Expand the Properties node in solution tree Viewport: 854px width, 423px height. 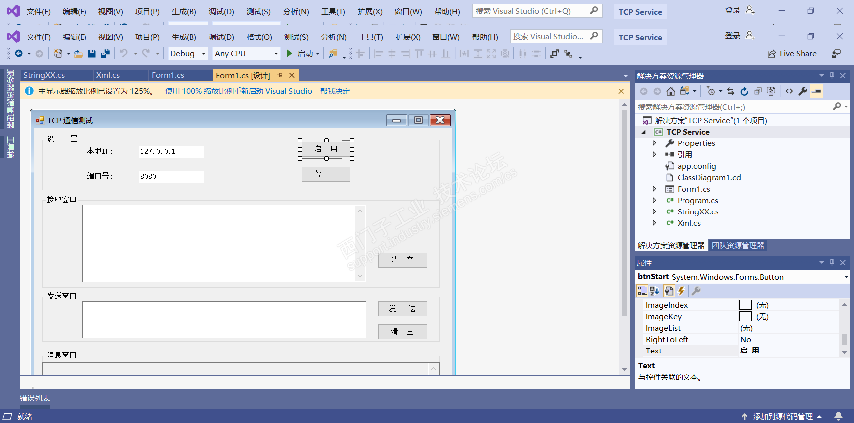pos(654,143)
